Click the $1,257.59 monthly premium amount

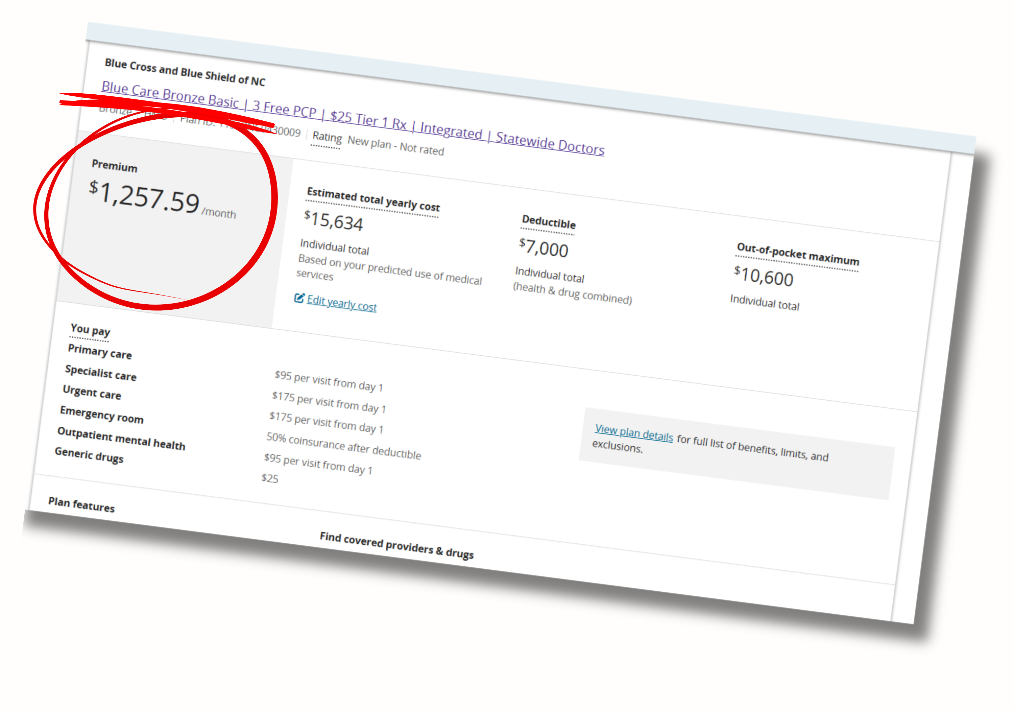(144, 197)
